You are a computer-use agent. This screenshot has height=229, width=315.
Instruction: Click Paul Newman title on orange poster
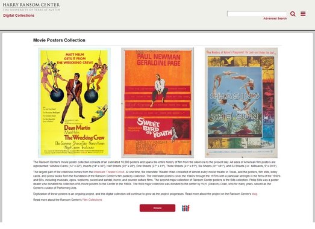[159, 56]
